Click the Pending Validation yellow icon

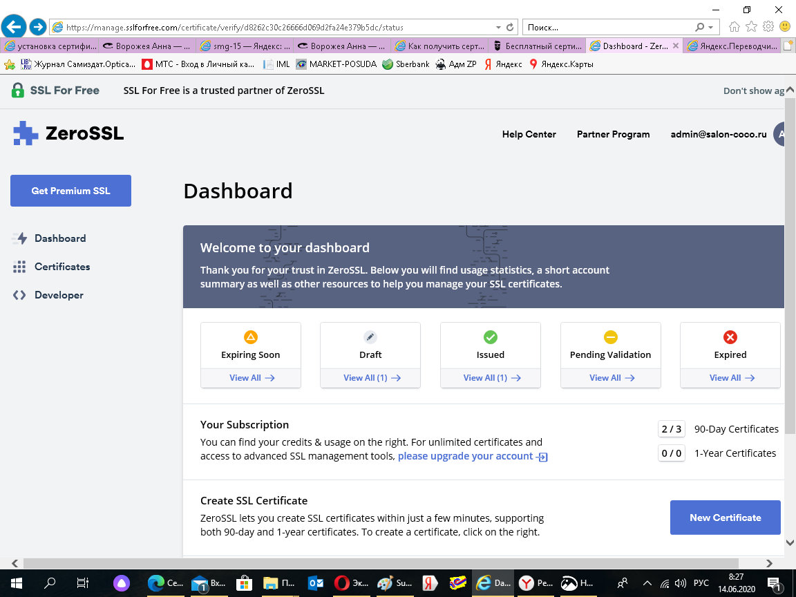pyautogui.click(x=611, y=337)
